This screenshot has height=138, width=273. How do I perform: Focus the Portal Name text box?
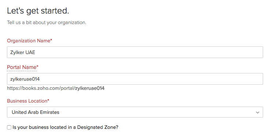135,79
